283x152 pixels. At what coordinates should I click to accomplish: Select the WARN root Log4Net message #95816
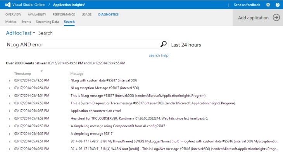point(174,149)
